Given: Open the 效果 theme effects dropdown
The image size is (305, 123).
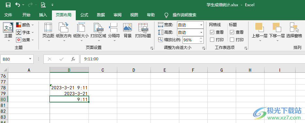Looking at the screenshot, I should [25, 40].
